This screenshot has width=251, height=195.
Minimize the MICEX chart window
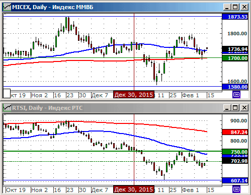(x=227, y=7)
